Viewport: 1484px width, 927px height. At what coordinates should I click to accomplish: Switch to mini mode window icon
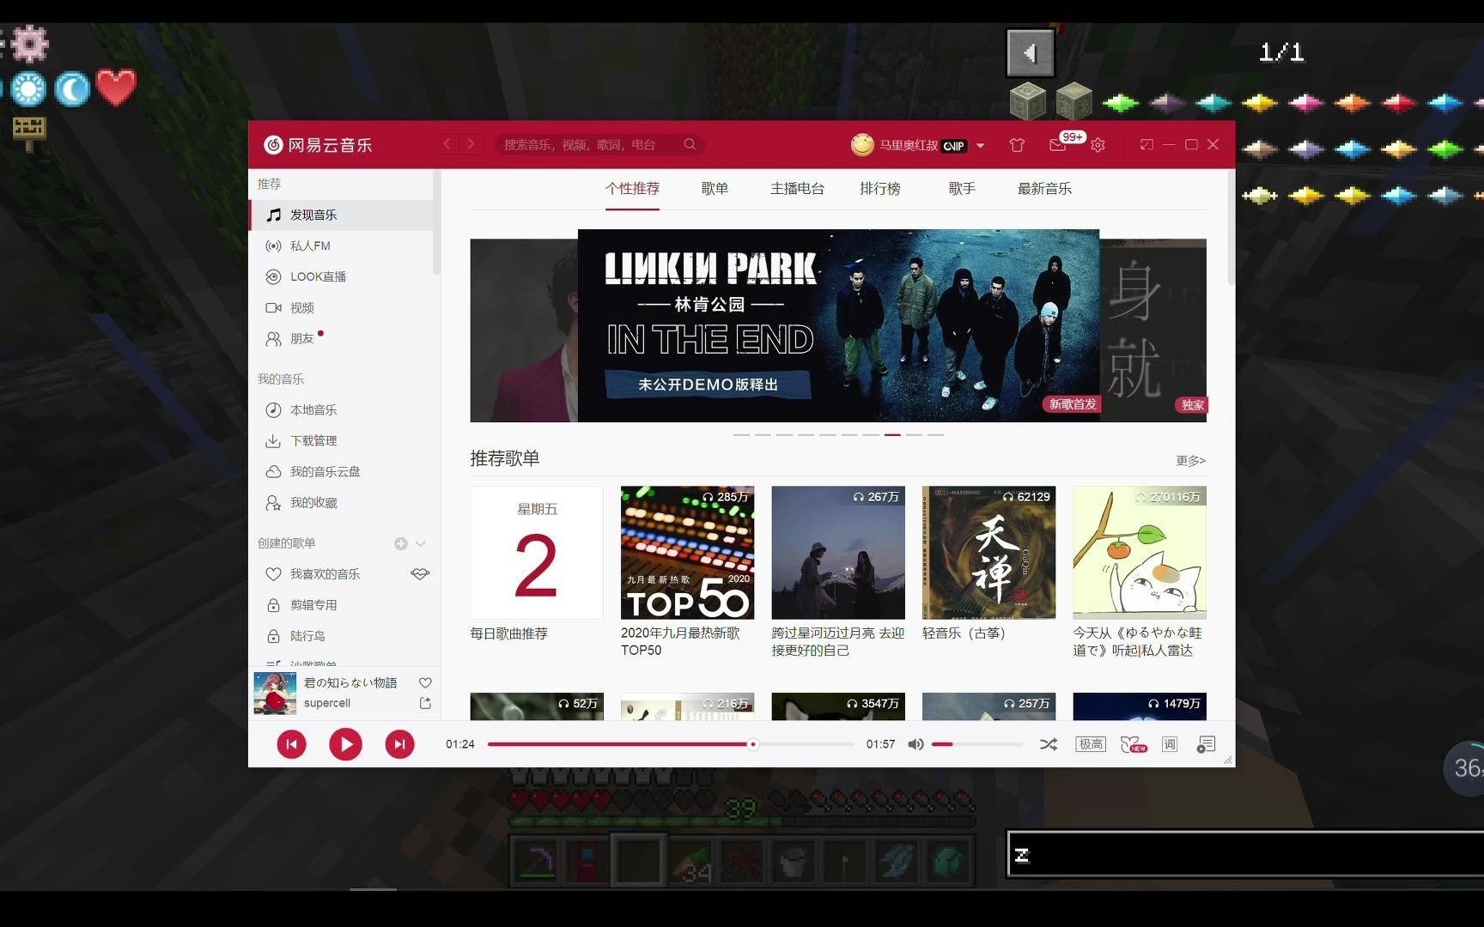1146,144
